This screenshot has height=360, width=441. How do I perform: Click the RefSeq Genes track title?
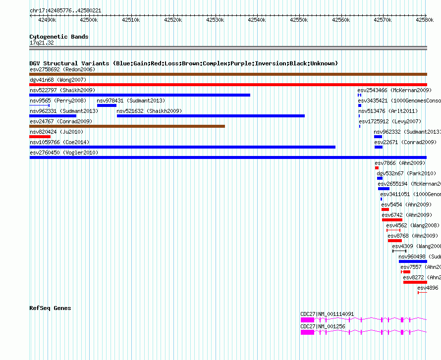click(x=50, y=308)
